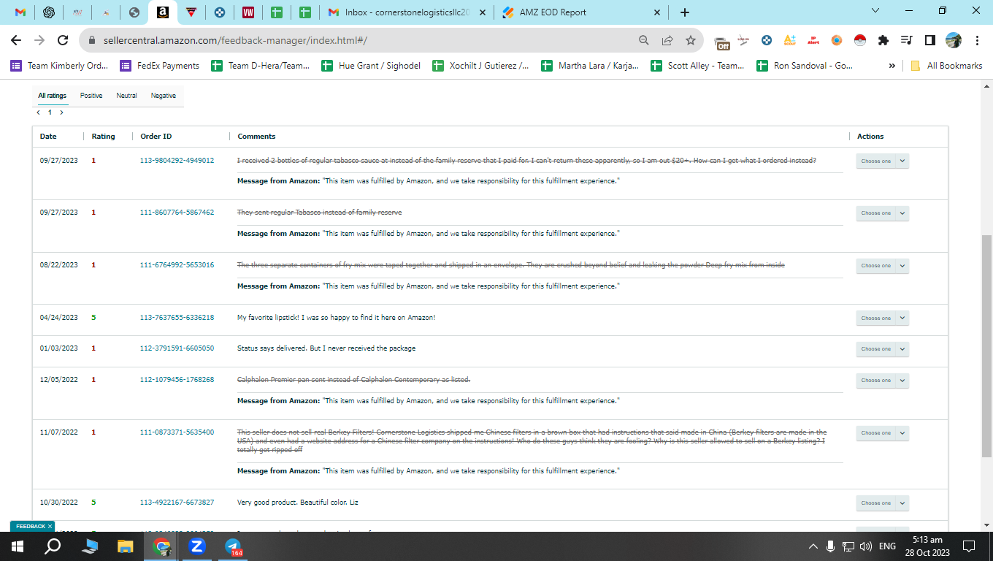Open the taskbar clock showing 5:13 am

927,546
